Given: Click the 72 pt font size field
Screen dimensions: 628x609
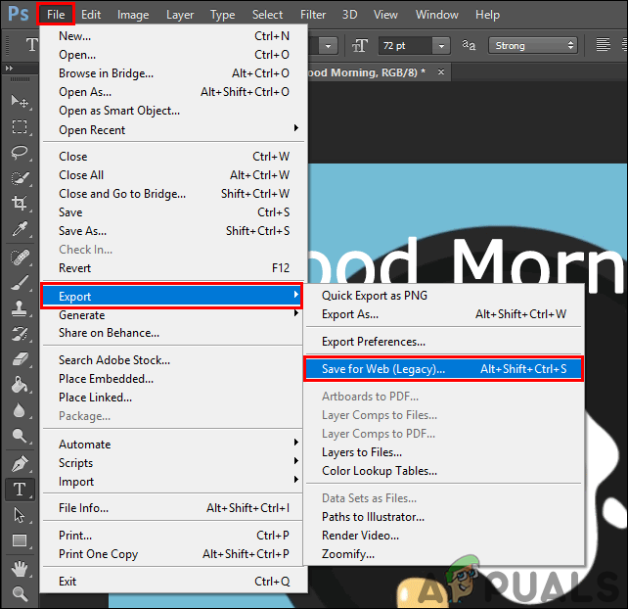Looking at the screenshot, I should coord(405,46).
